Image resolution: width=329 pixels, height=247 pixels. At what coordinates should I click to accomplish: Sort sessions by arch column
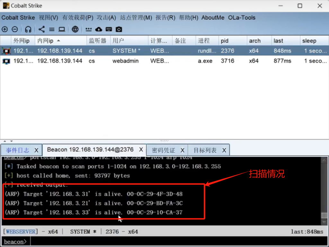click(259, 41)
